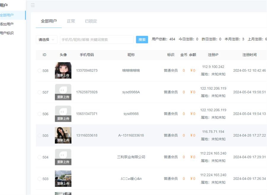The image size is (267, 195).
Task: Open the 全部用户 tab
Action: tap(49, 21)
